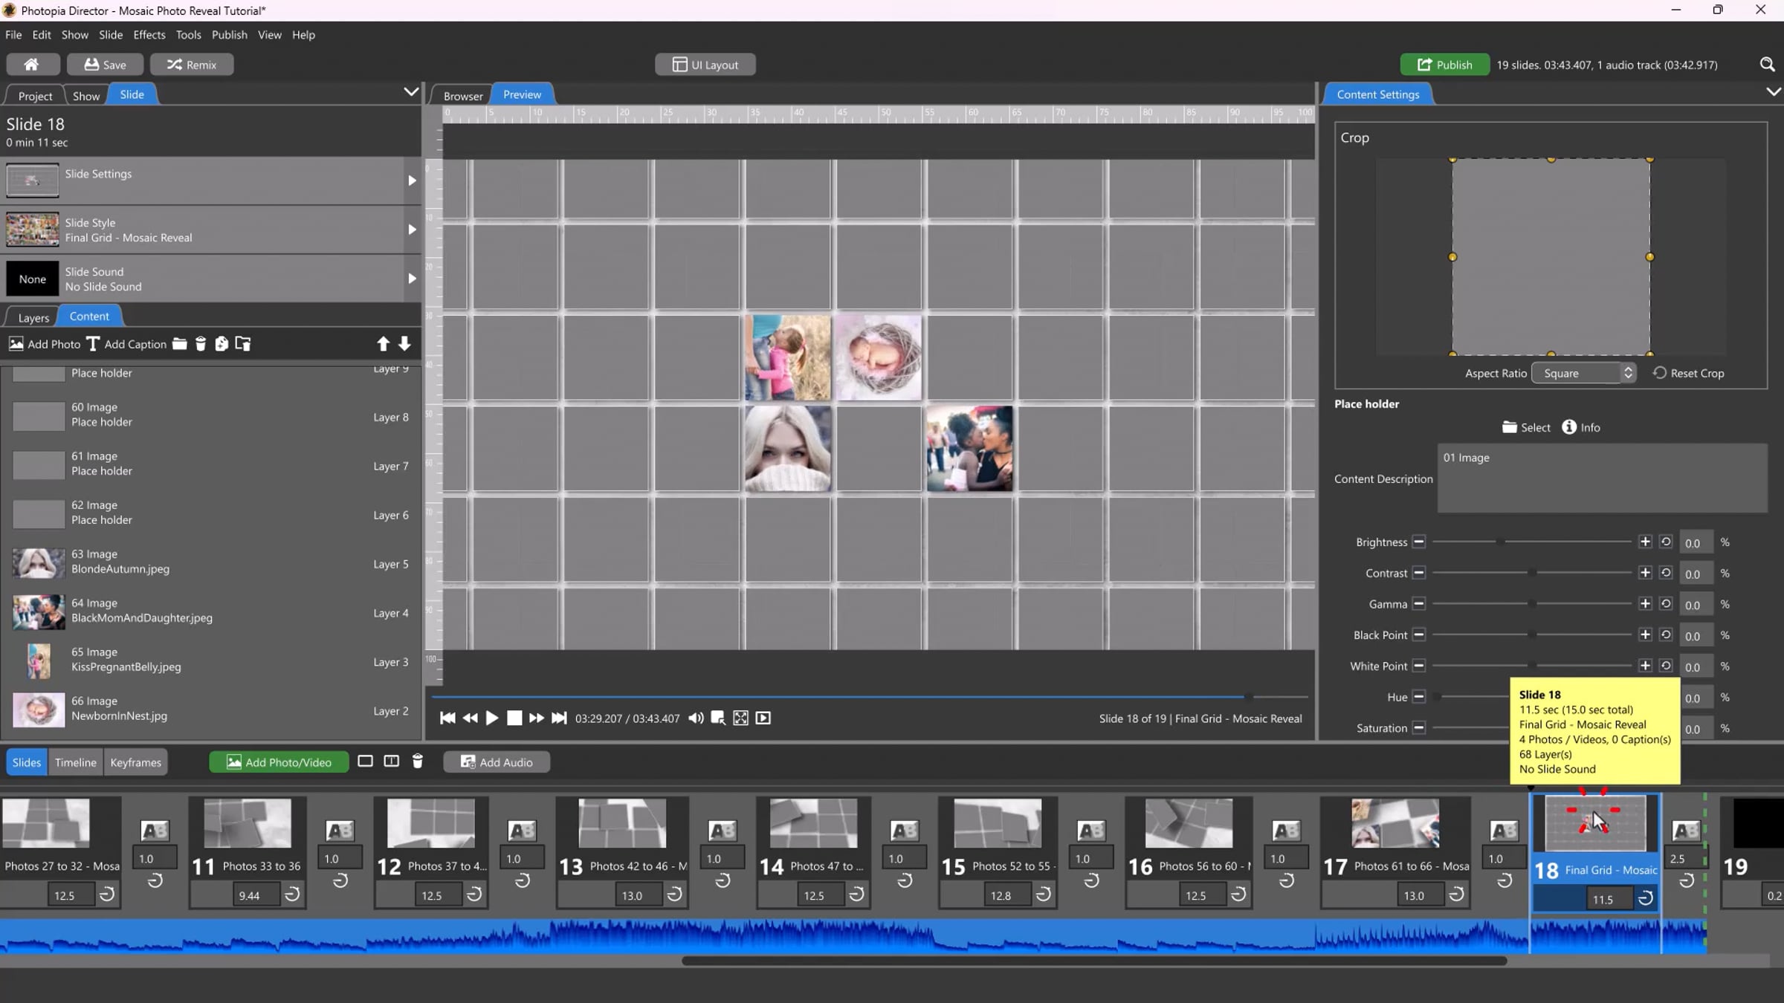Click the Remix button
The height and width of the screenshot is (1003, 1784).
coord(192,65)
